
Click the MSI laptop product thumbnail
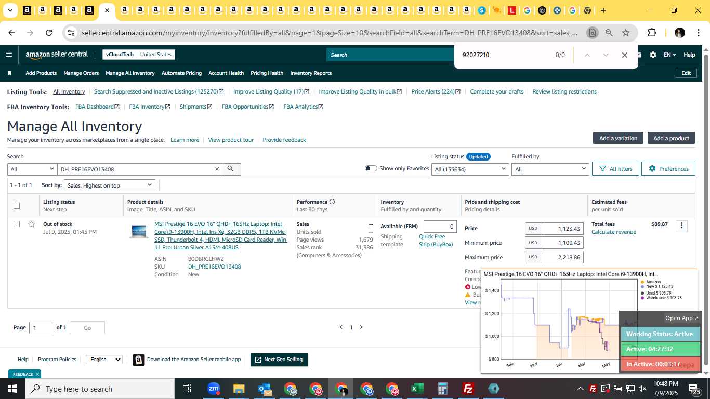pos(139,232)
